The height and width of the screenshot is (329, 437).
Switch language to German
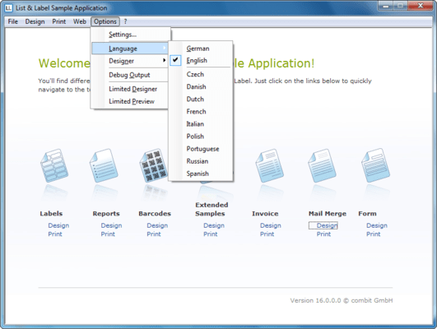point(201,49)
